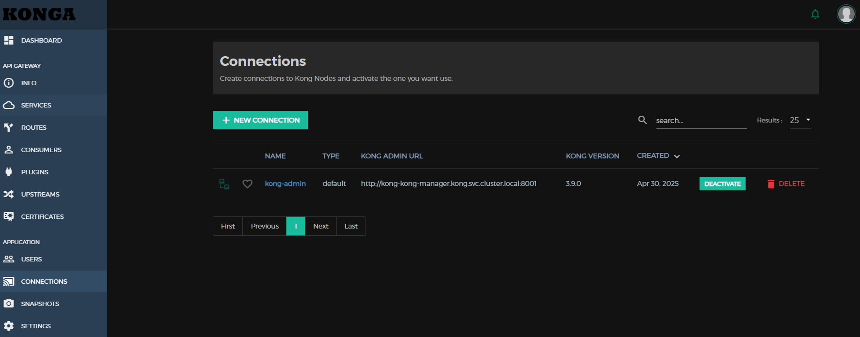The image size is (860, 337).
Task: Open Snapshots menu item
Action: click(53, 304)
